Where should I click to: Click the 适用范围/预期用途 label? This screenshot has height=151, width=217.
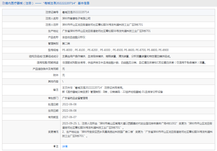pyautogui.click(x=48, y=63)
